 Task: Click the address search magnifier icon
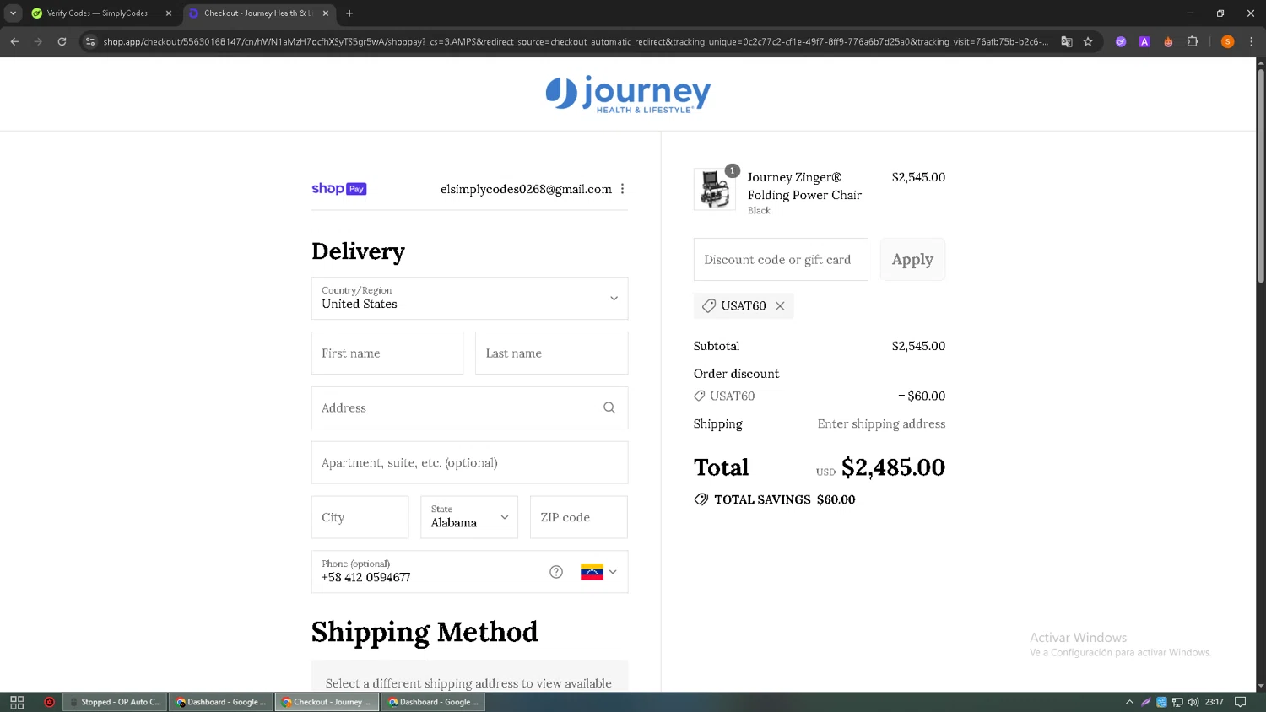point(609,408)
